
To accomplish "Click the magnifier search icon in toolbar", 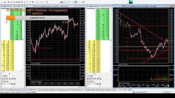I will tap(47, 2).
